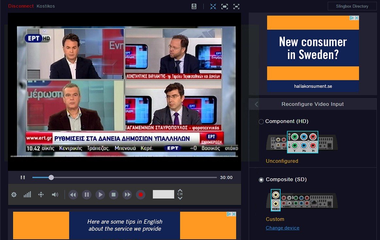Click the Kostikos device name
Viewport: 380px width, 240px height.
coord(45,6)
